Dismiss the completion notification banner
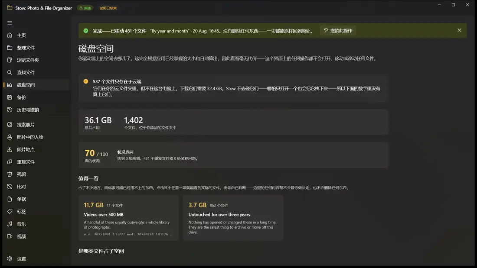477x268 pixels. tap(459, 30)
